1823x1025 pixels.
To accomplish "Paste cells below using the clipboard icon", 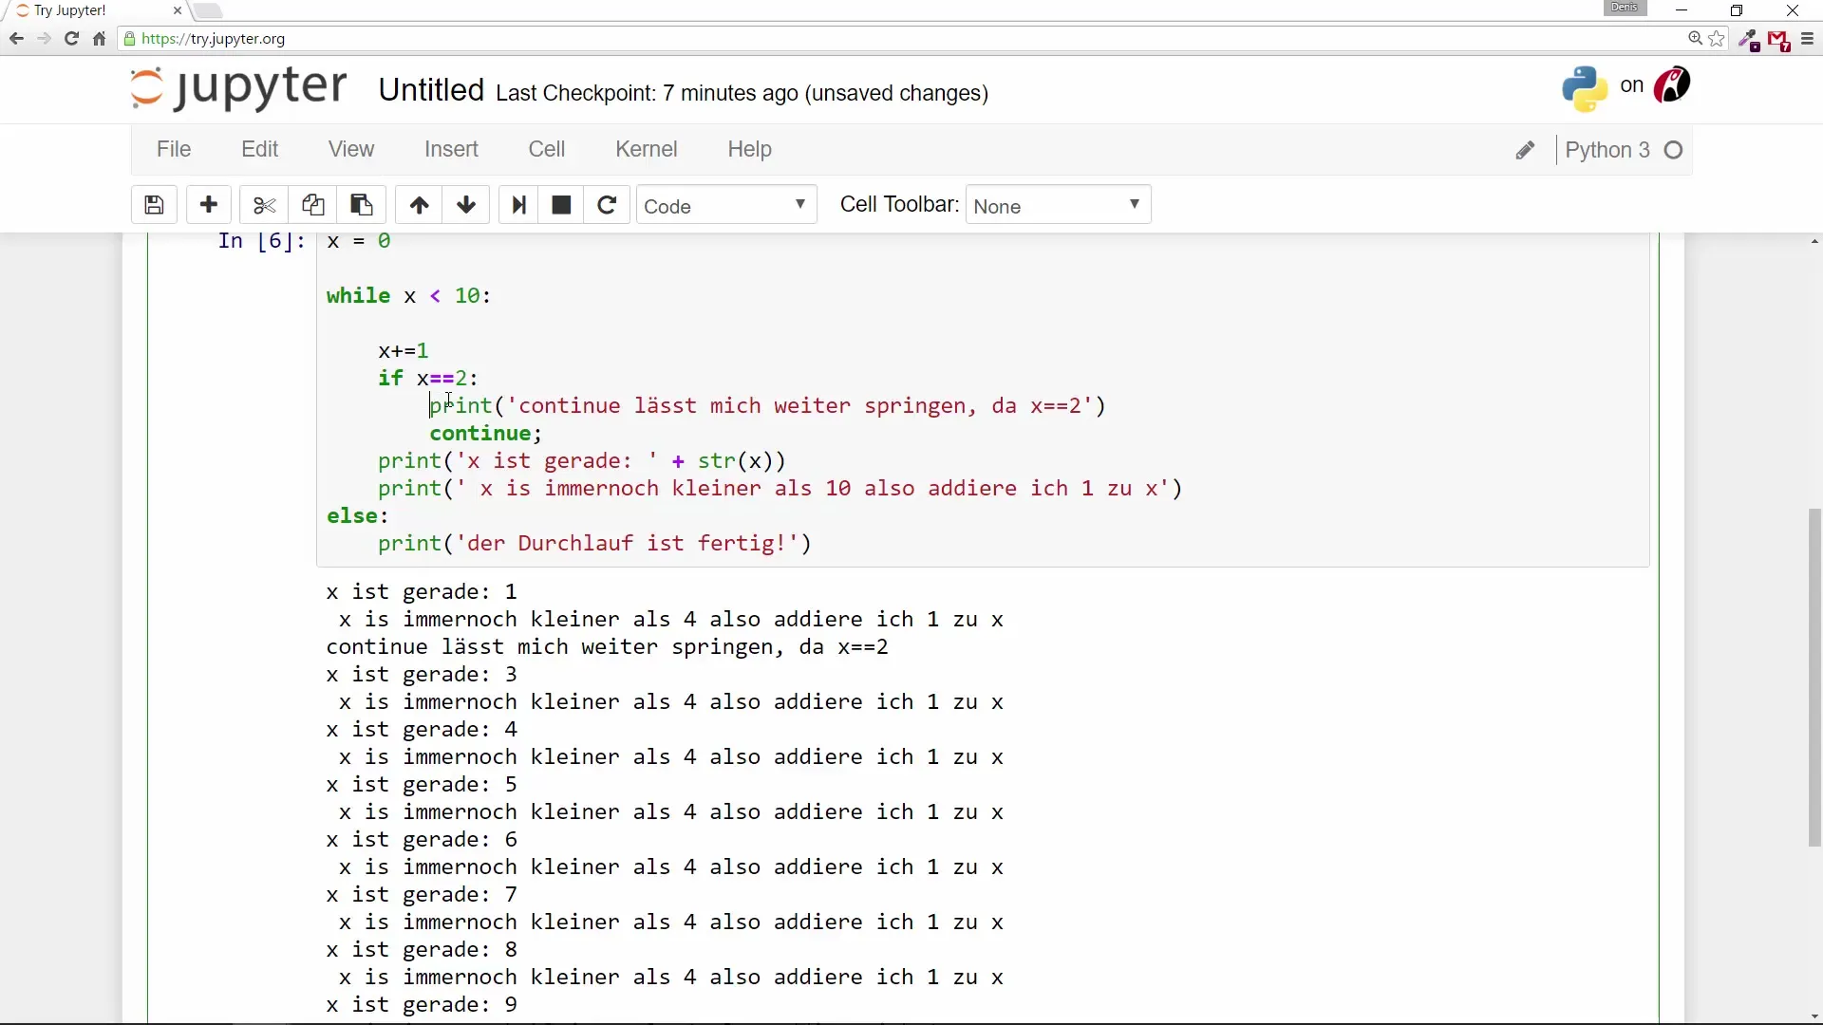I will [x=361, y=205].
